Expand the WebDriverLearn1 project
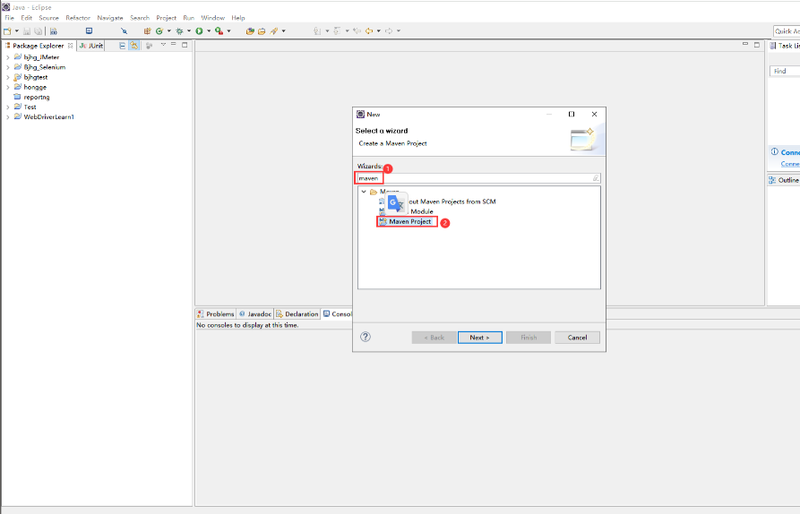The image size is (800, 514). 8,116
